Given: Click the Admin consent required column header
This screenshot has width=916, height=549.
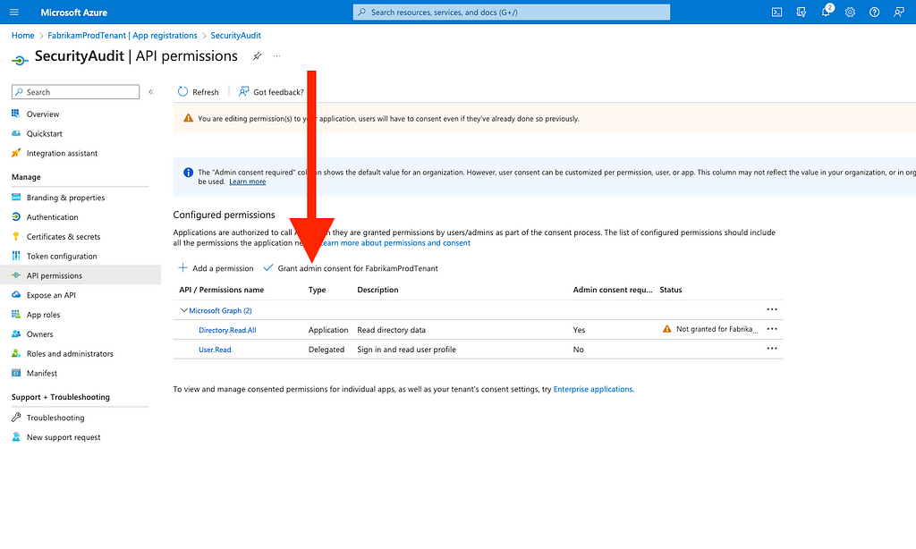Looking at the screenshot, I should 612,290.
